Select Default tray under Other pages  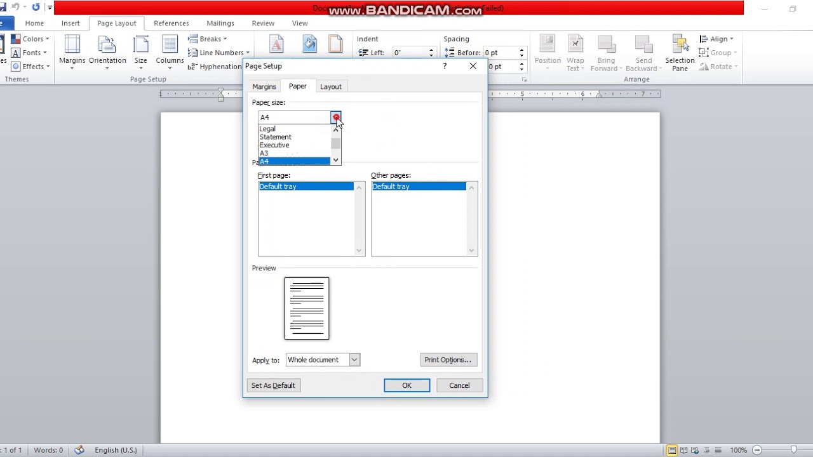(419, 187)
